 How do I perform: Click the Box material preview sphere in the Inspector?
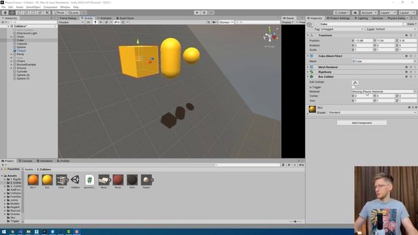tap(312, 109)
